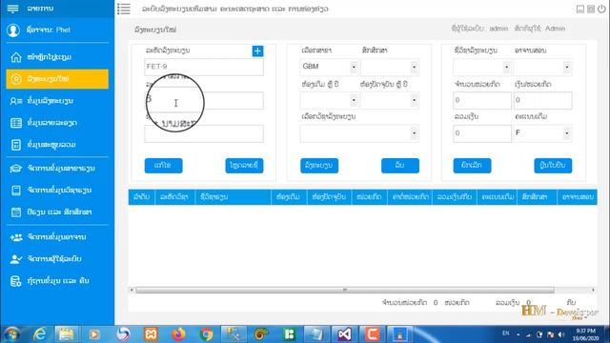Click the table's horizontal scrollbar thumb
610x343 pixels.
coord(345,290)
